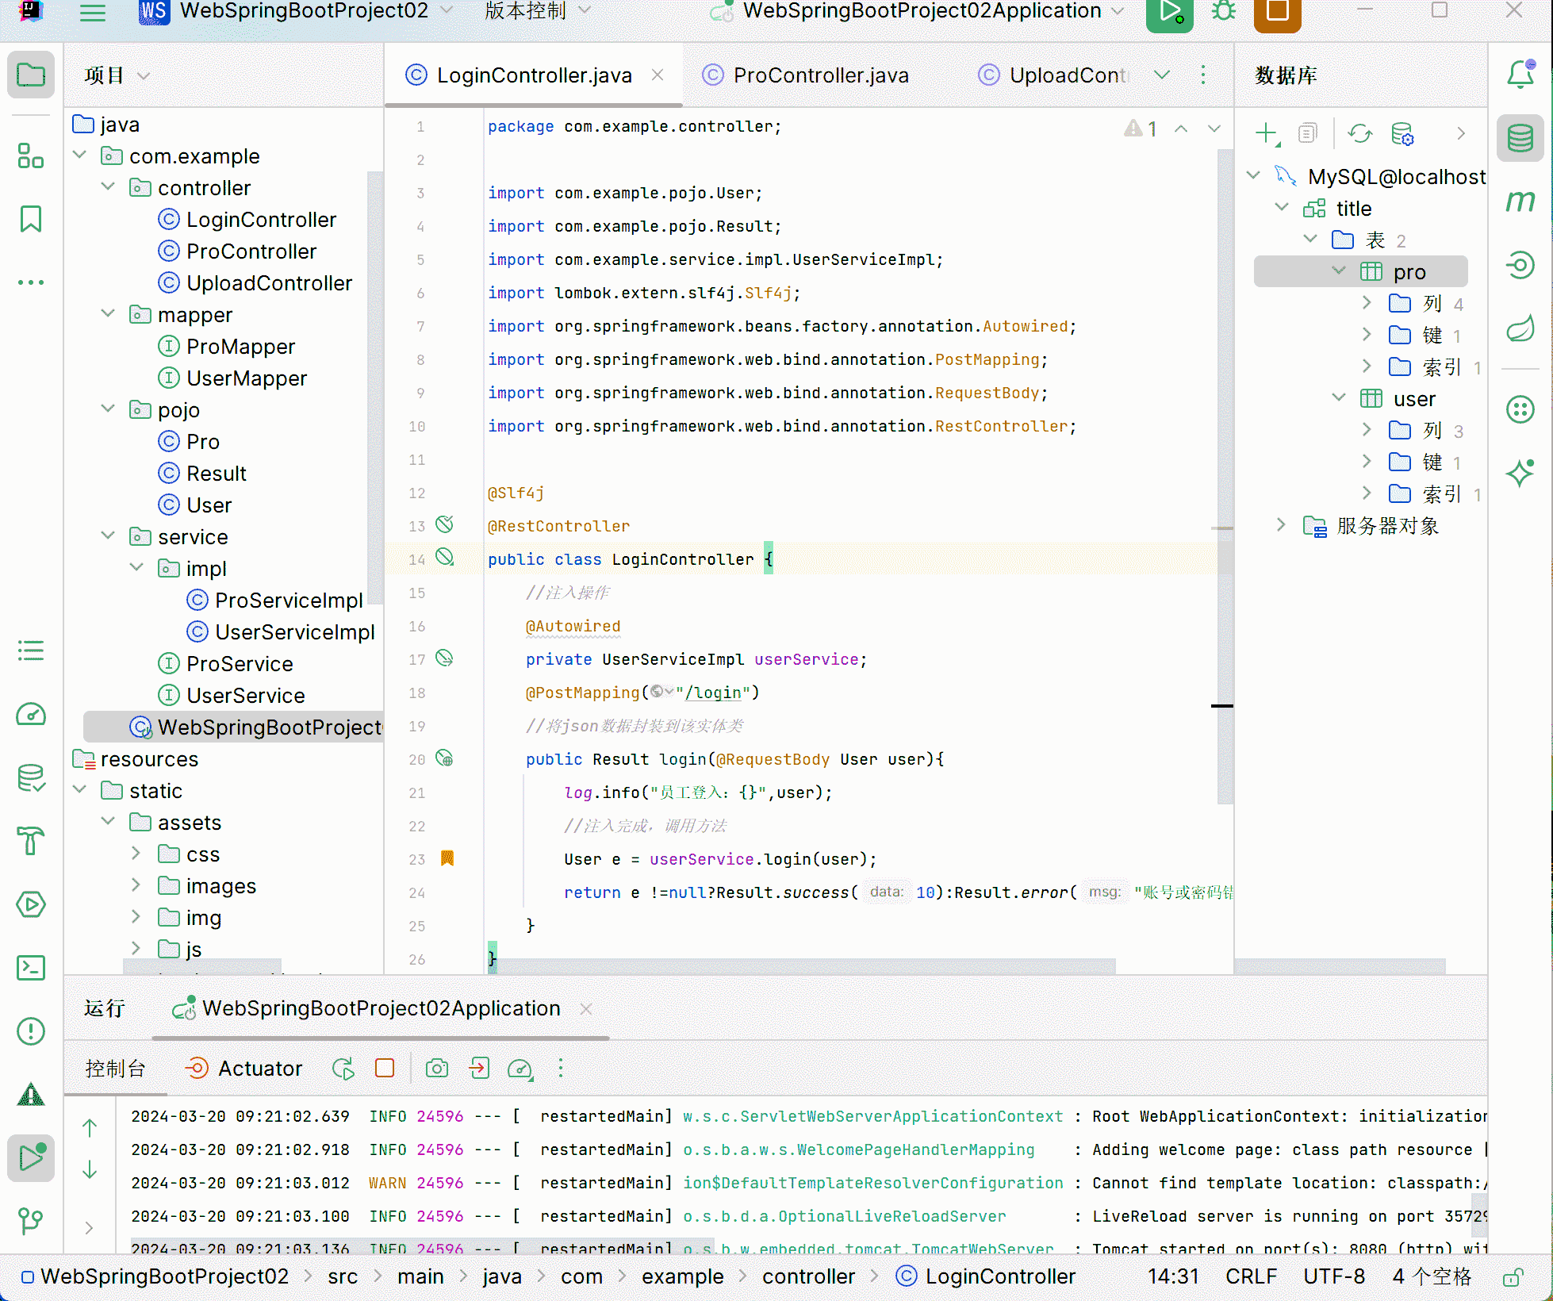The image size is (1553, 1301).
Task: Open Maven tool window icon
Action: 1520,201
